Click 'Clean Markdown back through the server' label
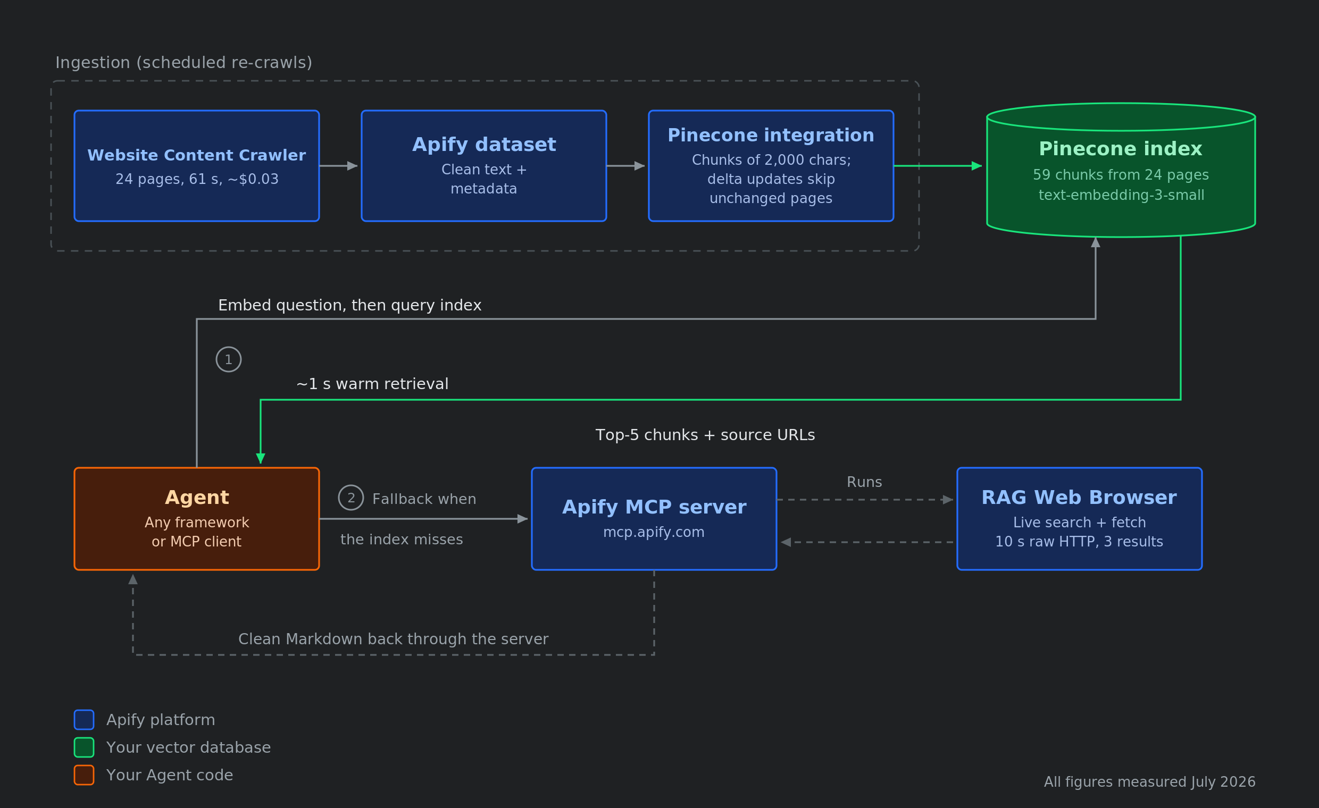This screenshot has width=1319, height=808. tap(393, 639)
